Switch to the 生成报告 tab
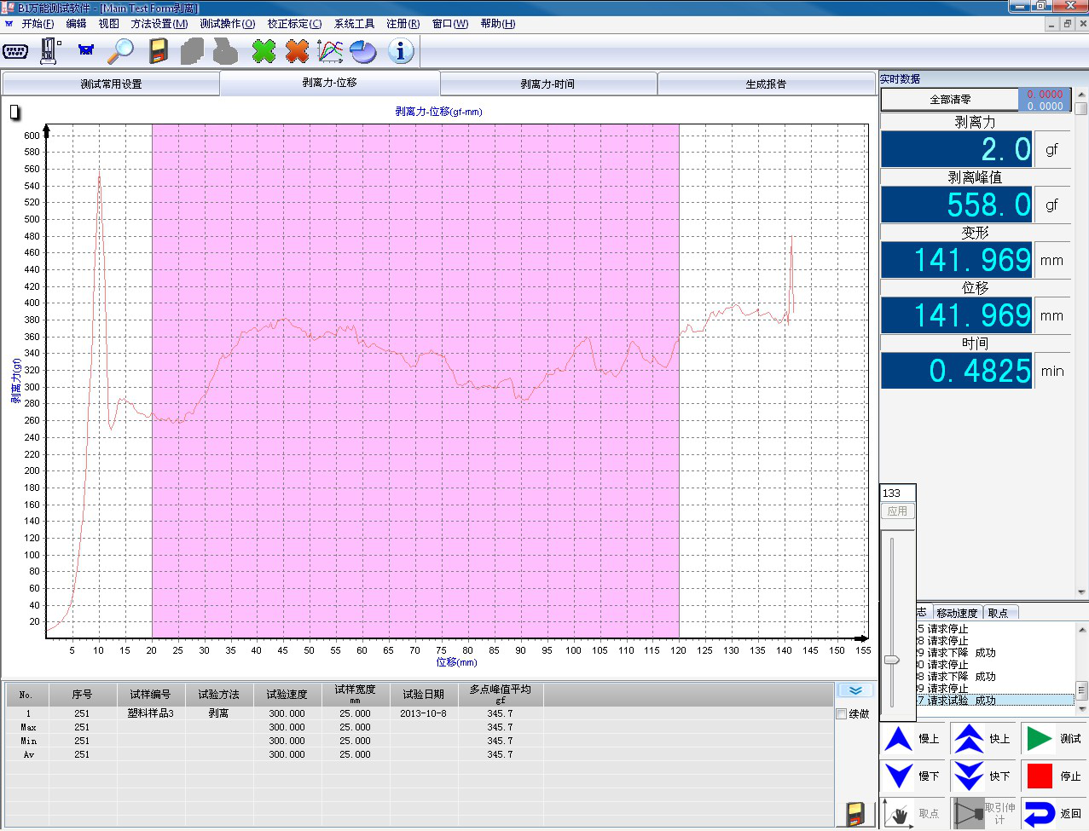This screenshot has height=831, width=1089. [x=766, y=84]
